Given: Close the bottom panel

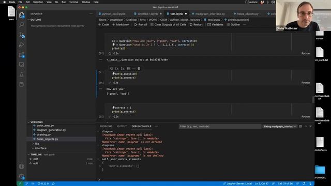Looking at the screenshot, I should 310,126.
